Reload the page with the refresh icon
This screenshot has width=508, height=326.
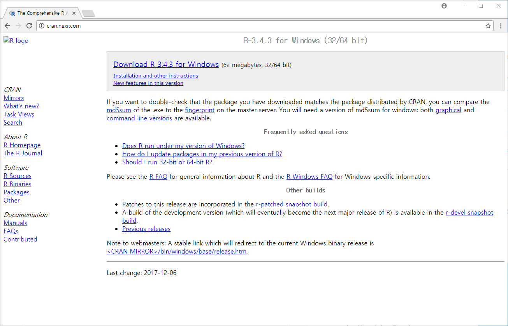click(x=29, y=26)
